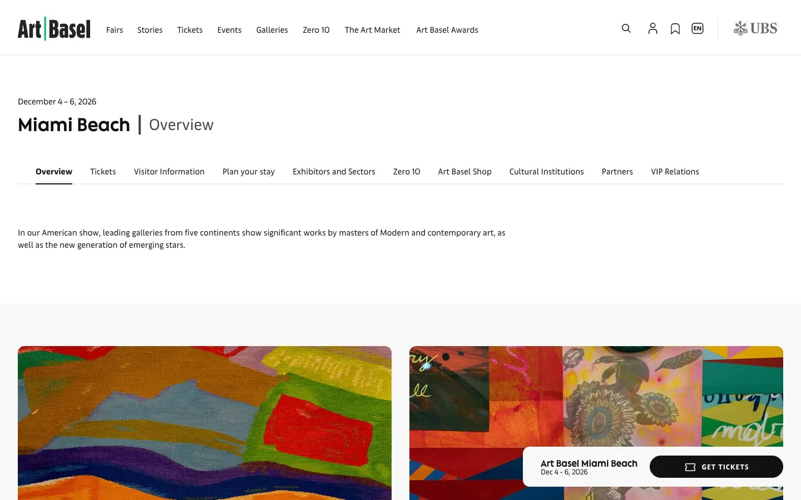
Task: Open Zero 10 in the top navigation
Action: click(316, 30)
